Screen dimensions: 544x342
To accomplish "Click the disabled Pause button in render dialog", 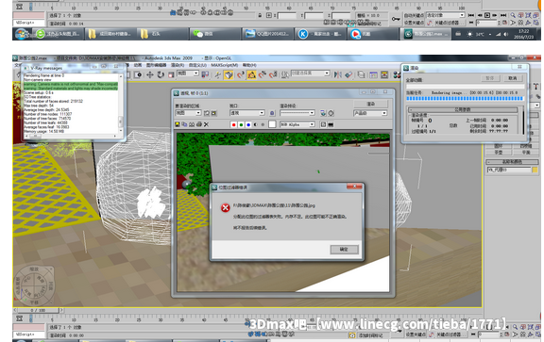I will [490, 78].
